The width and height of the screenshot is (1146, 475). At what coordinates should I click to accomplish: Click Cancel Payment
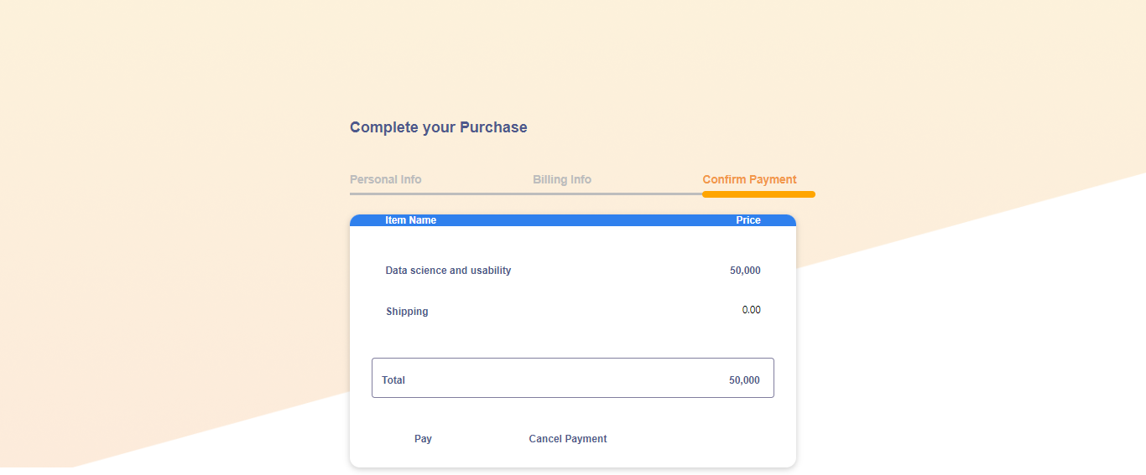pos(568,439)
